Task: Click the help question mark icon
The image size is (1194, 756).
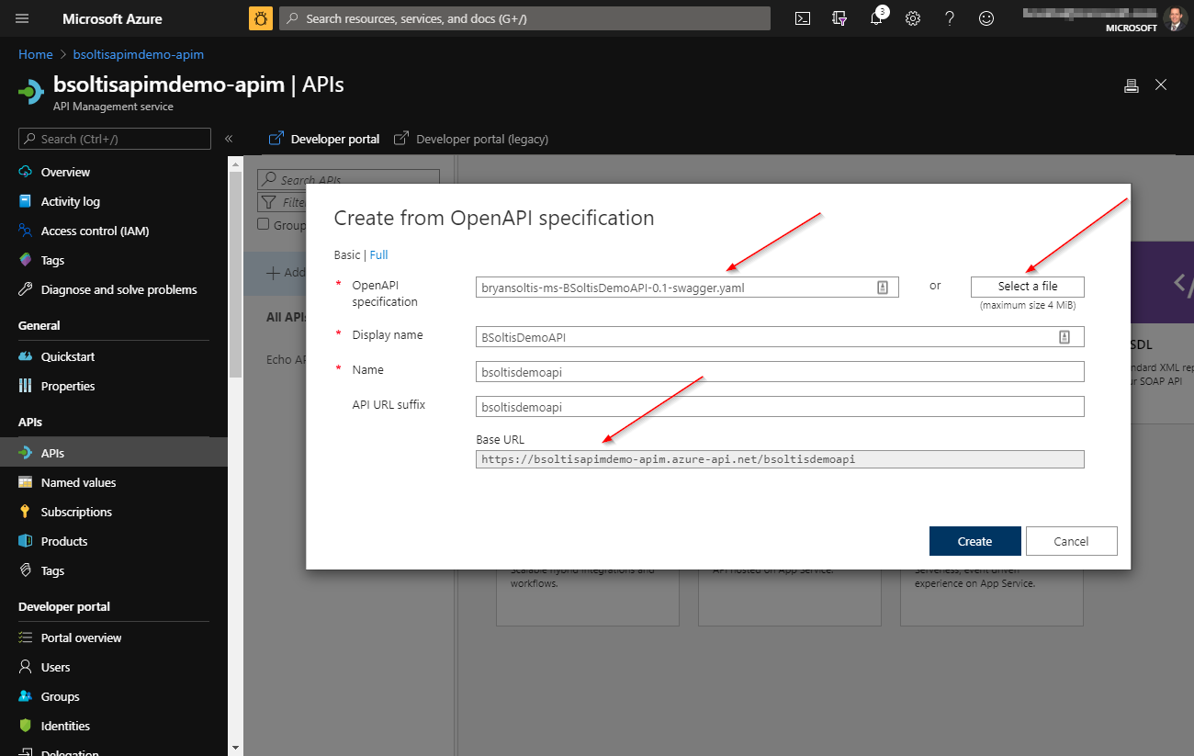Action: click(950, 18)
